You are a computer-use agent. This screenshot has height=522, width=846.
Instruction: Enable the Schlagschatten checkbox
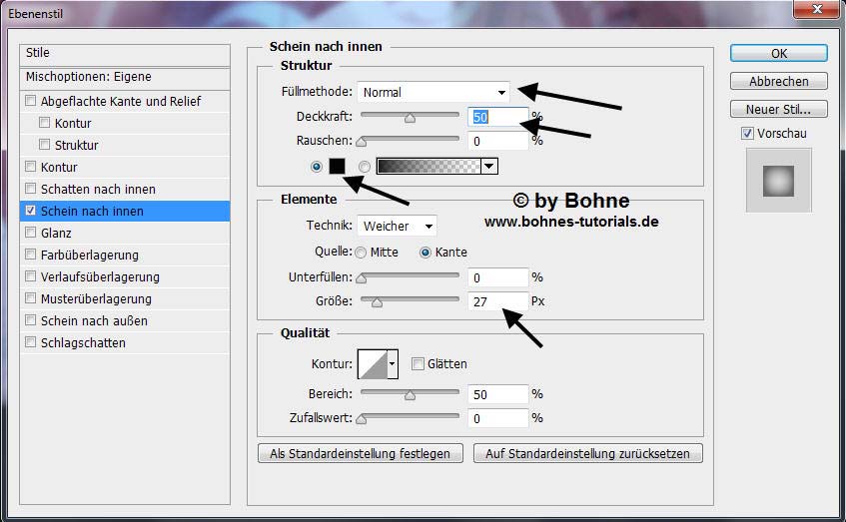point(31,343)
